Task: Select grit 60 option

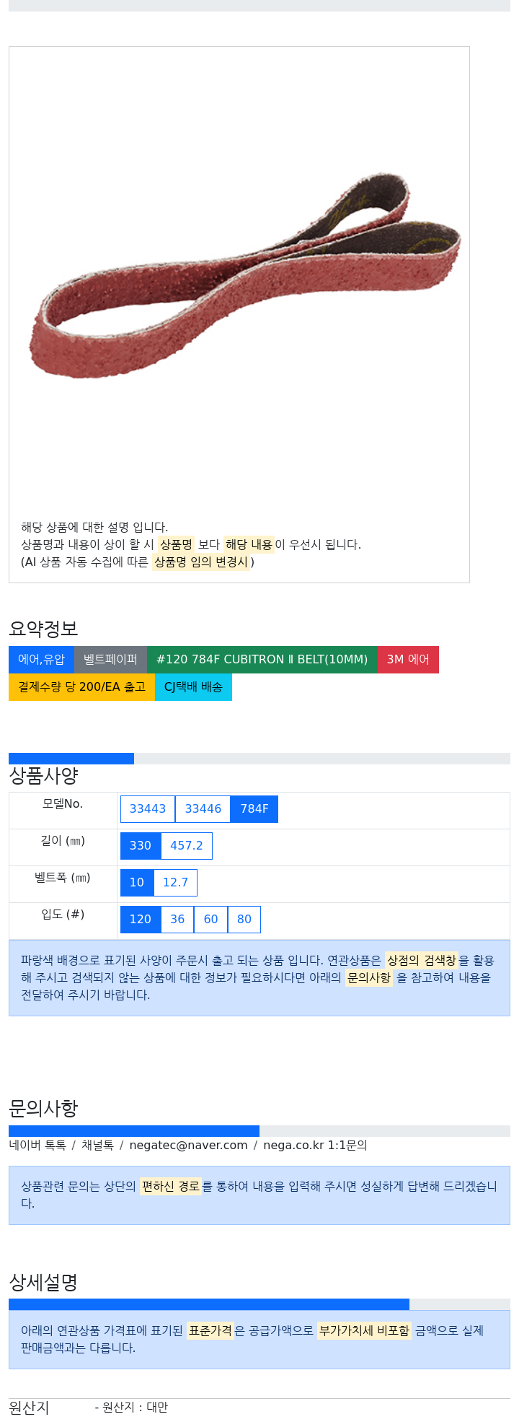Action: (210, 920)
